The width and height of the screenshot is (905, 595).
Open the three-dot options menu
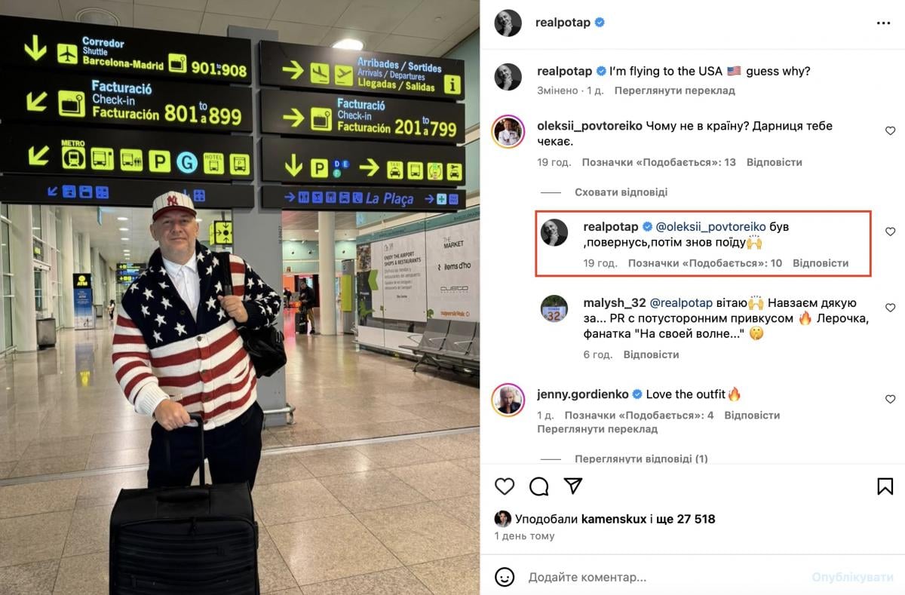(884, 23)
